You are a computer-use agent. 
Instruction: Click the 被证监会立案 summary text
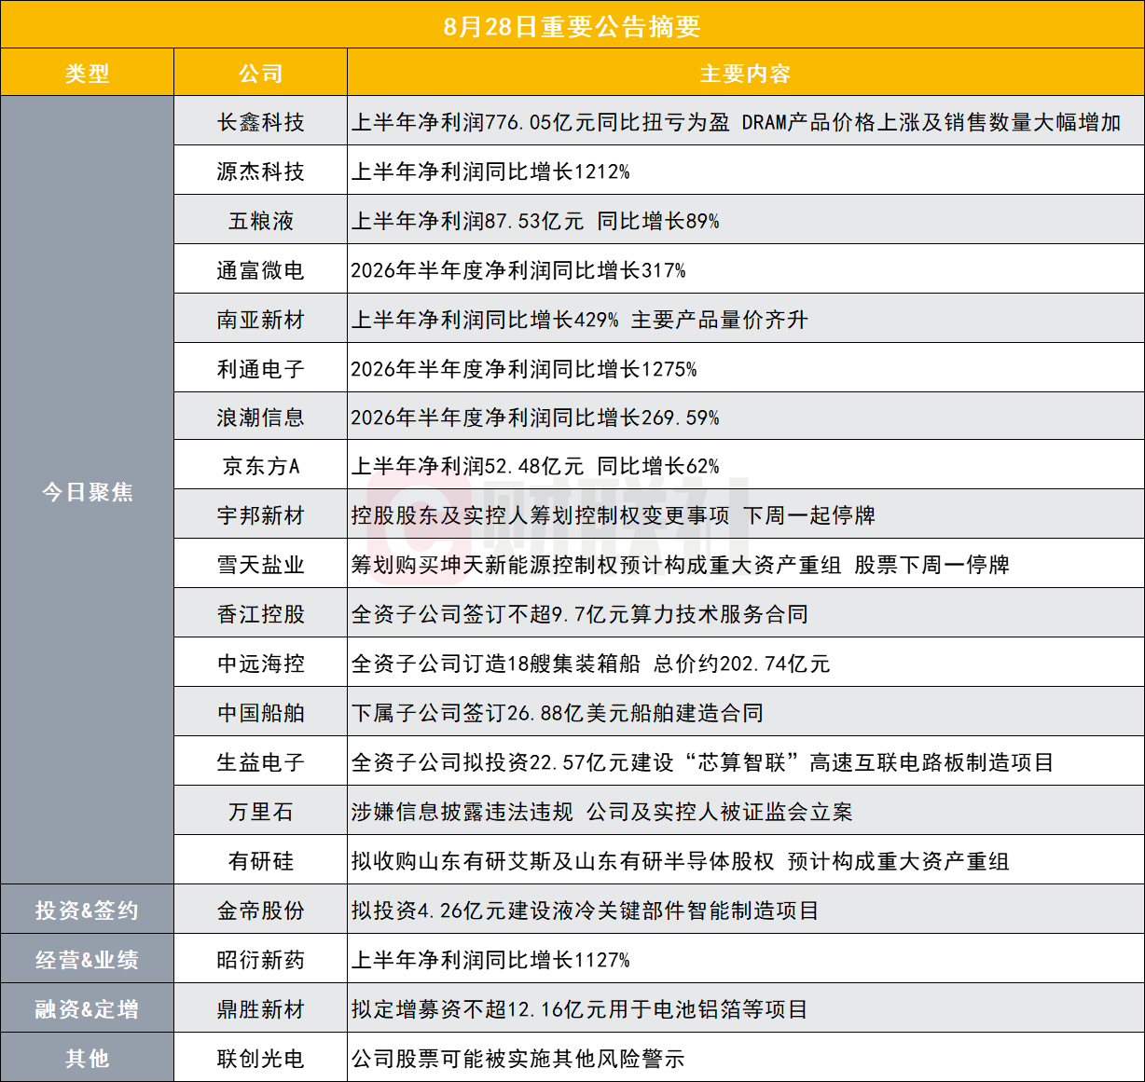(602, 812)
